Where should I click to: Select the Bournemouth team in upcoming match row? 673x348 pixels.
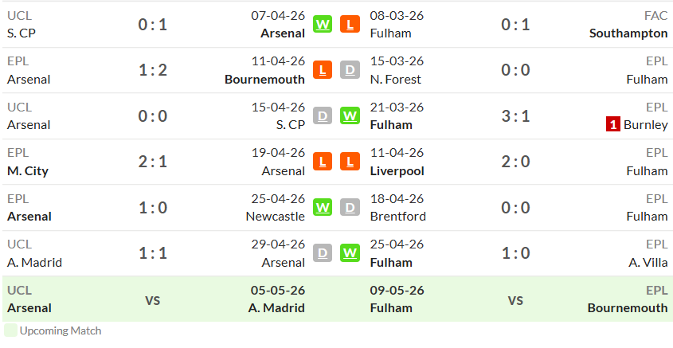(628, 308)
